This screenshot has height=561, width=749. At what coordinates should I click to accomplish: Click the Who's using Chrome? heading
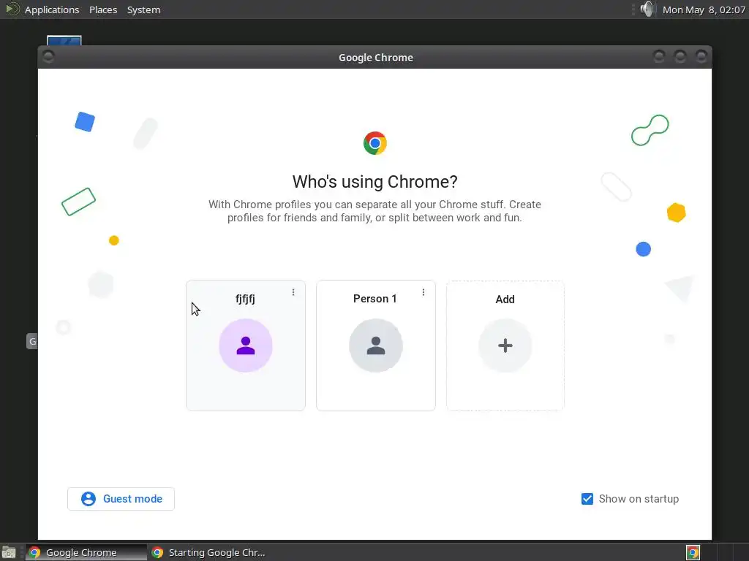click(375, 182)
